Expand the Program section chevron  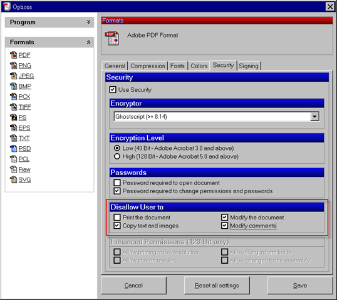point(88,22)
